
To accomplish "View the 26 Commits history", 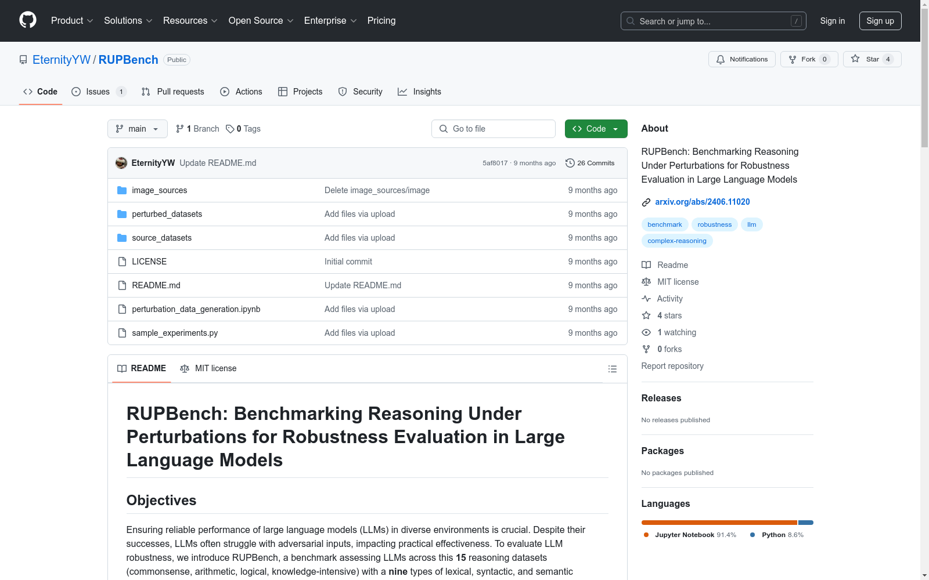I will 590,163.
